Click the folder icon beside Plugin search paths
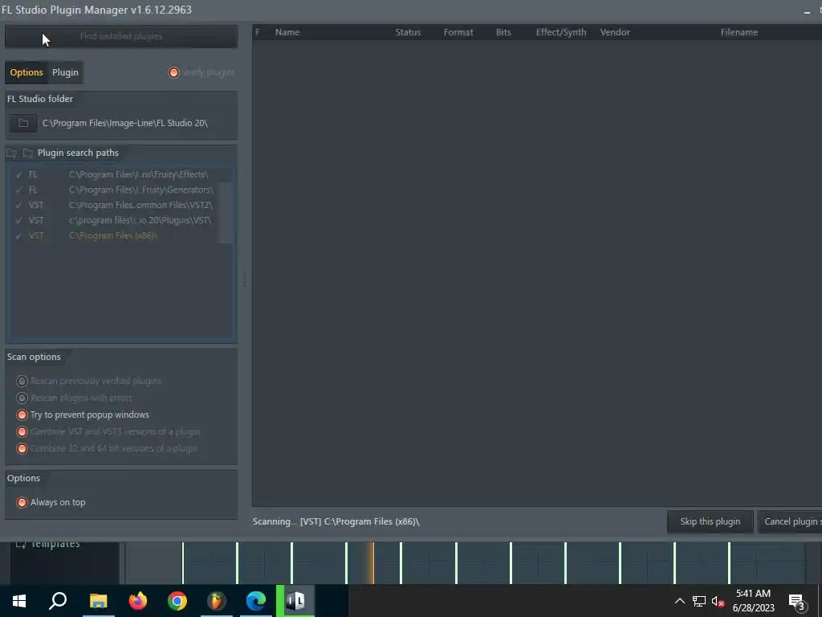 [x=28, y=153]
